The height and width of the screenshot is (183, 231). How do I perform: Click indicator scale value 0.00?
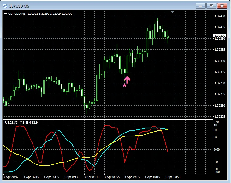pyautogui.click(x=216, y=150)
